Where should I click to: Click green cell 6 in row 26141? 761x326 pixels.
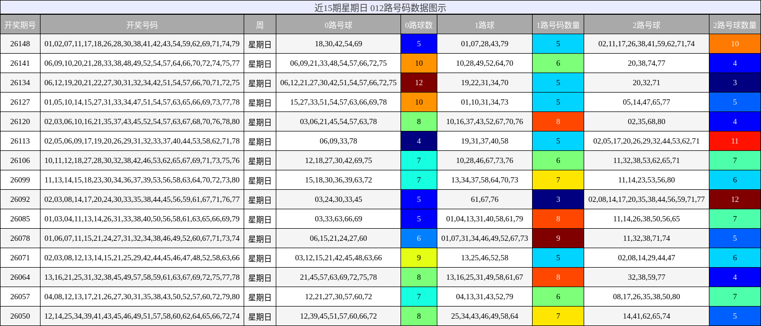[x=558, y=63]
